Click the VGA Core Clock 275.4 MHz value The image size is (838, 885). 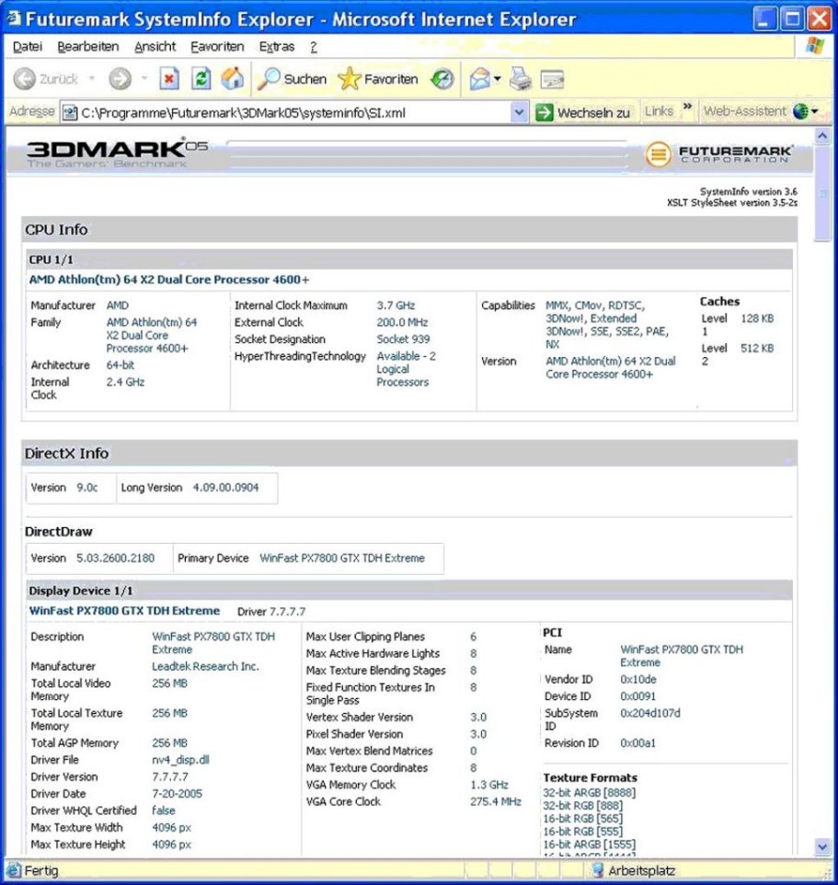pos(496,802)
